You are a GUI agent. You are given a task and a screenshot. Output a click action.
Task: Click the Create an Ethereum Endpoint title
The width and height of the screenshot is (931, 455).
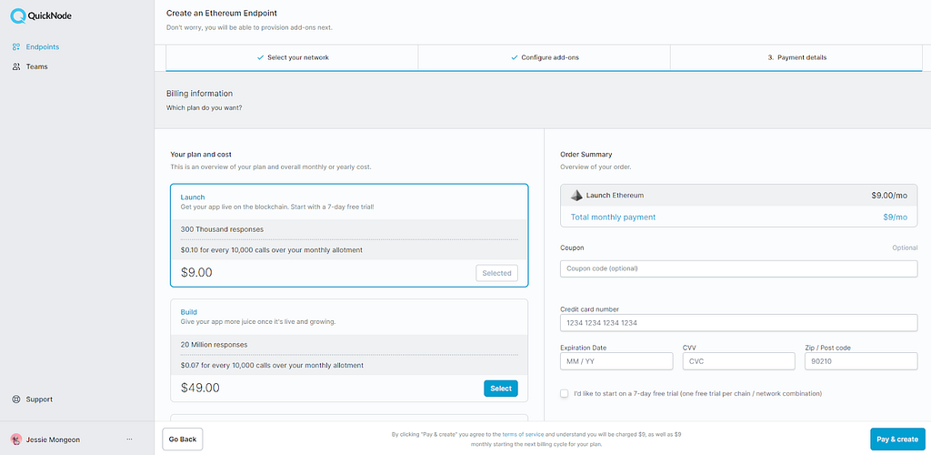click(222, 13)
